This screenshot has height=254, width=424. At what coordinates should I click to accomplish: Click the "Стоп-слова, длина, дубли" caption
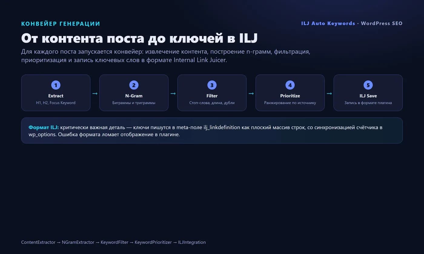click(x=212, y=103)
